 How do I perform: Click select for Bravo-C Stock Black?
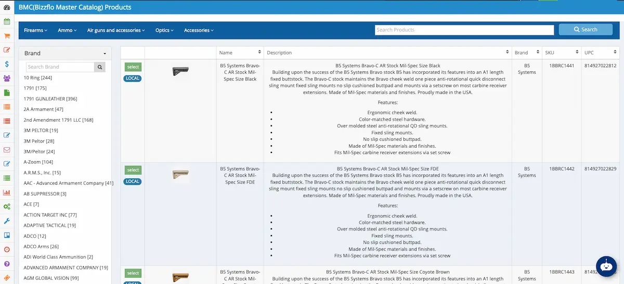point(133,67)
